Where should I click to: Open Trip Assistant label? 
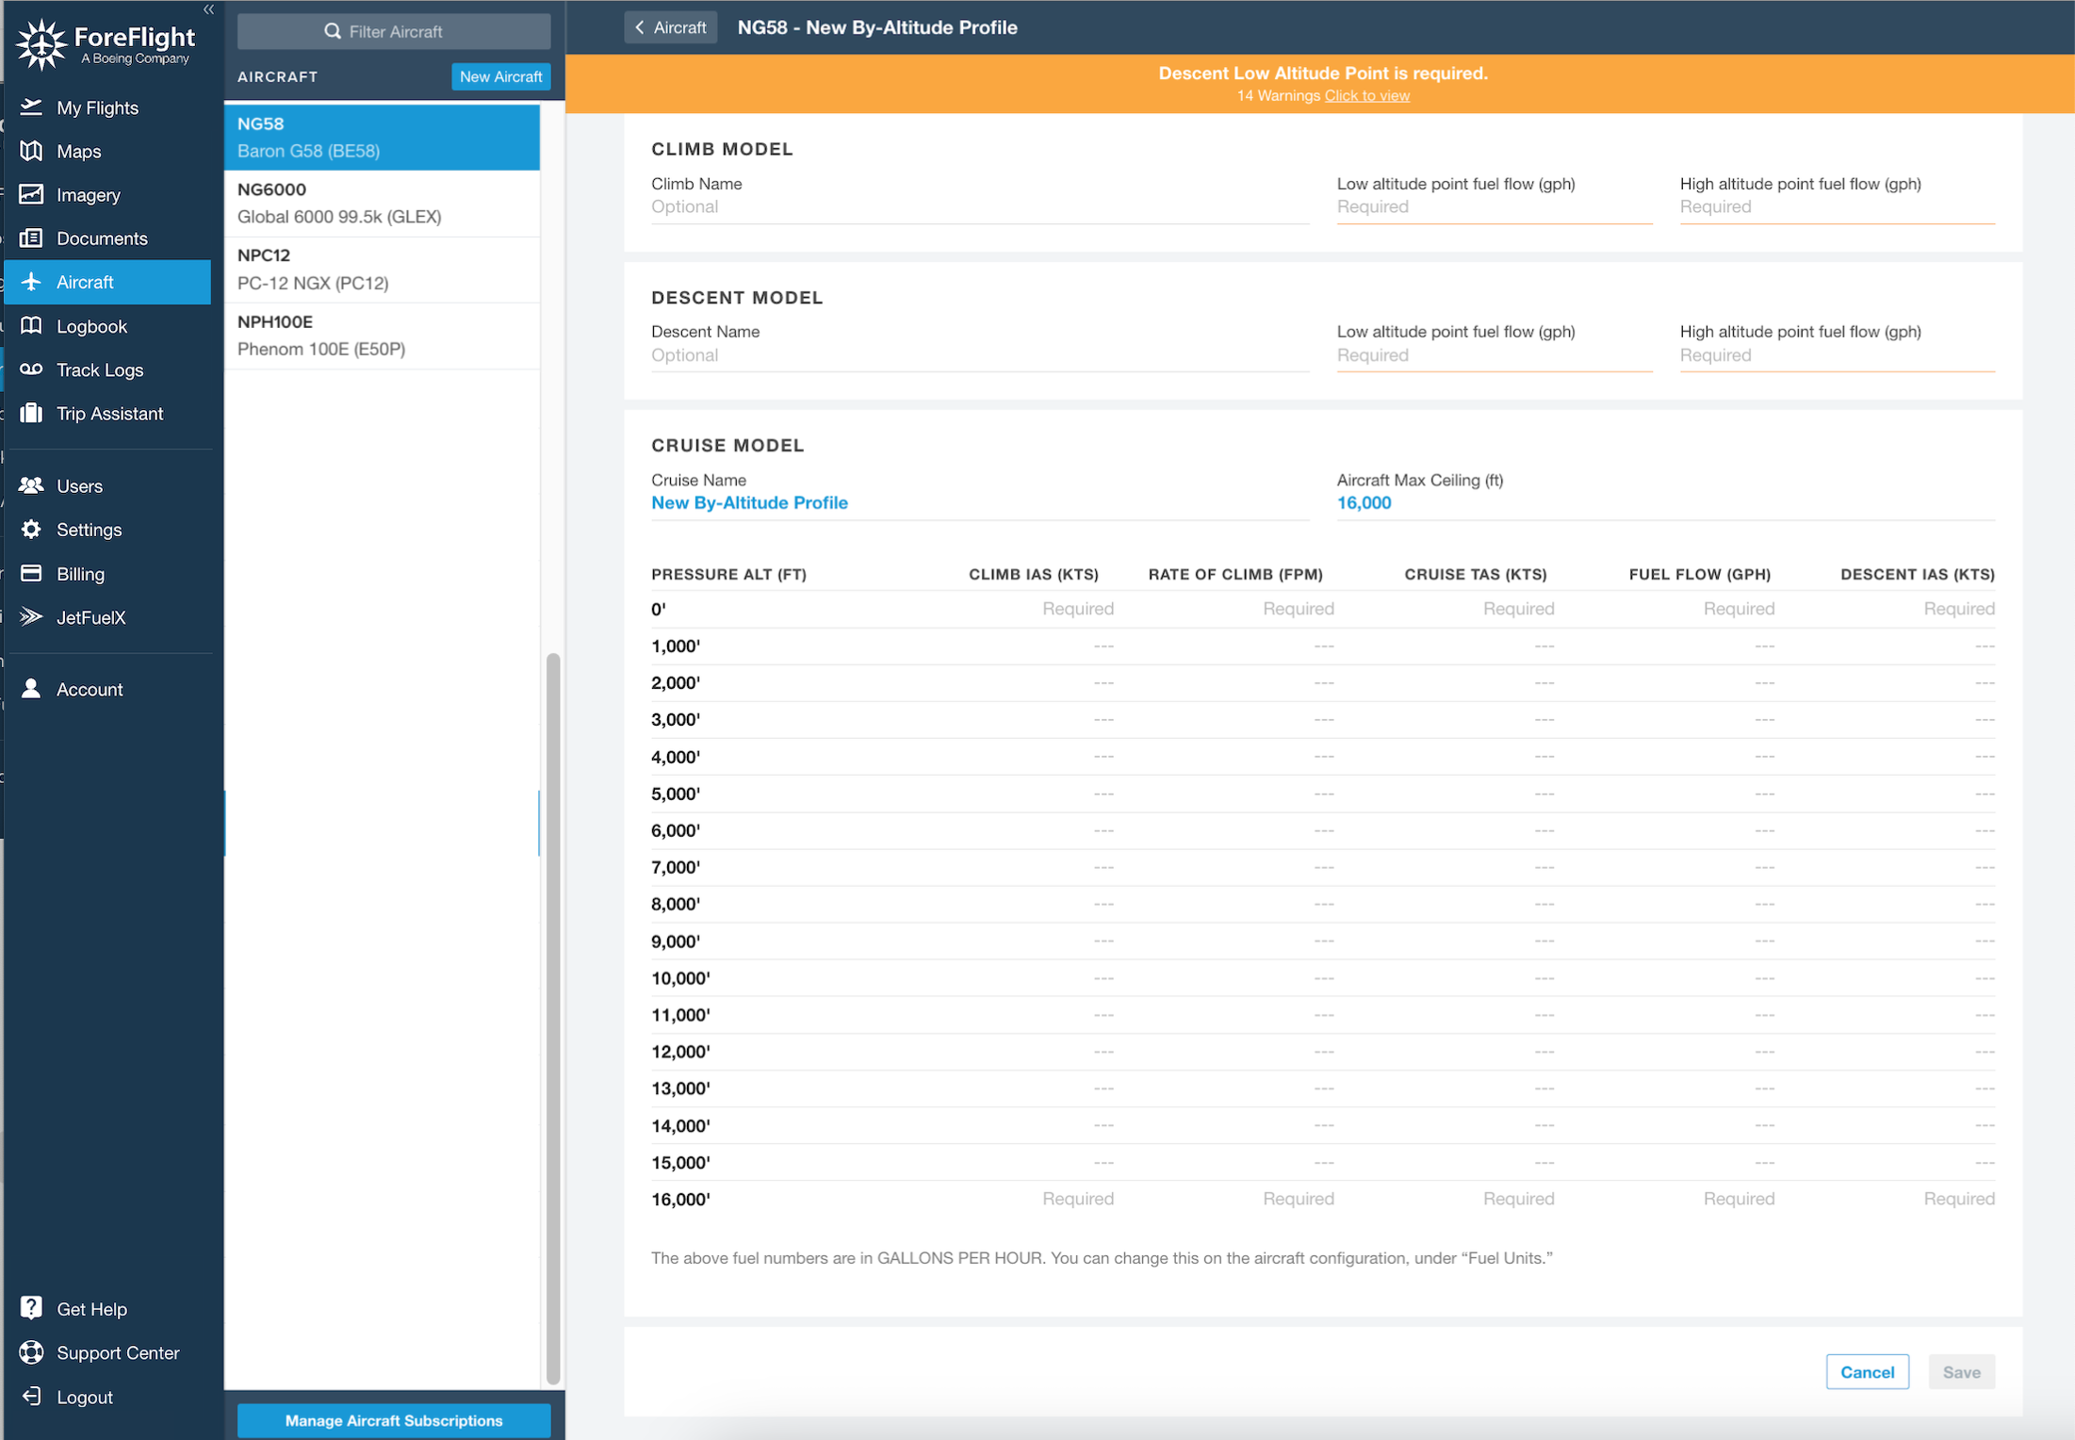(110, 414)
